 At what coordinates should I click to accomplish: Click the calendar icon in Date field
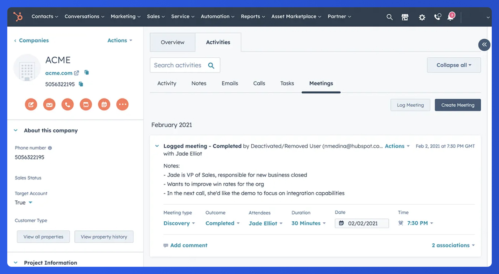coord(341,223)
